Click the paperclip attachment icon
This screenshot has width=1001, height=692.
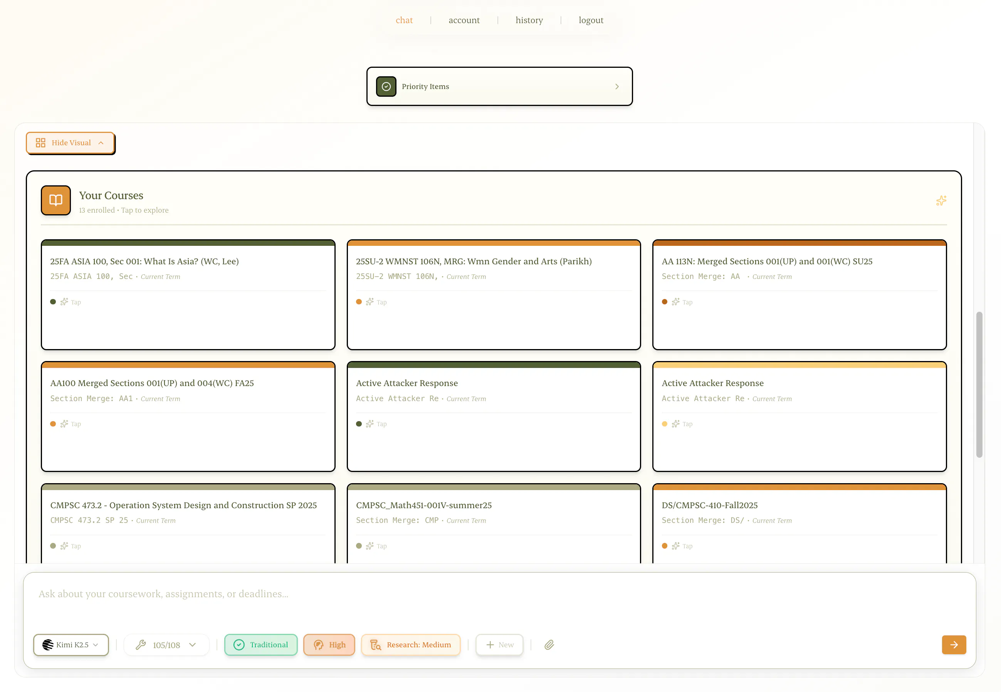coord(549,645)
